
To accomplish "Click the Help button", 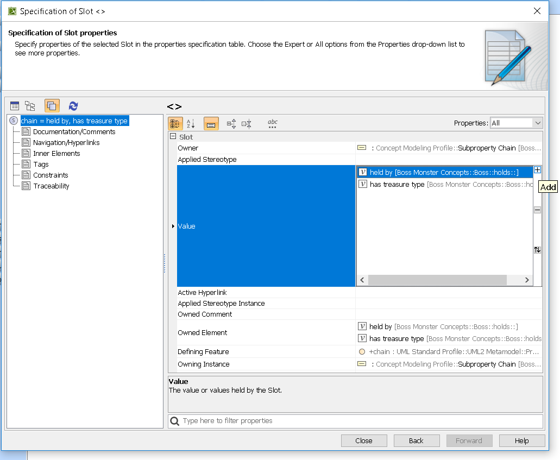I will [521, 440].
